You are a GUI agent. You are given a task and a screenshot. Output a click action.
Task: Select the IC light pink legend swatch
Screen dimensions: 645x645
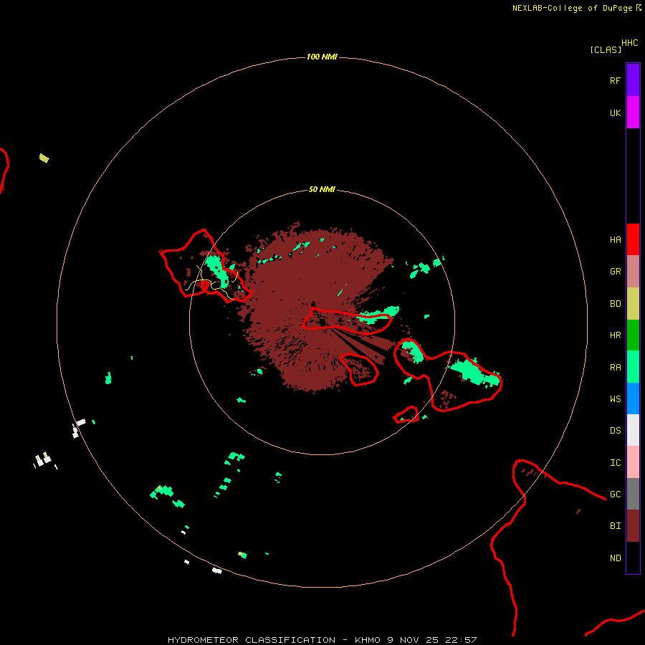633,462
